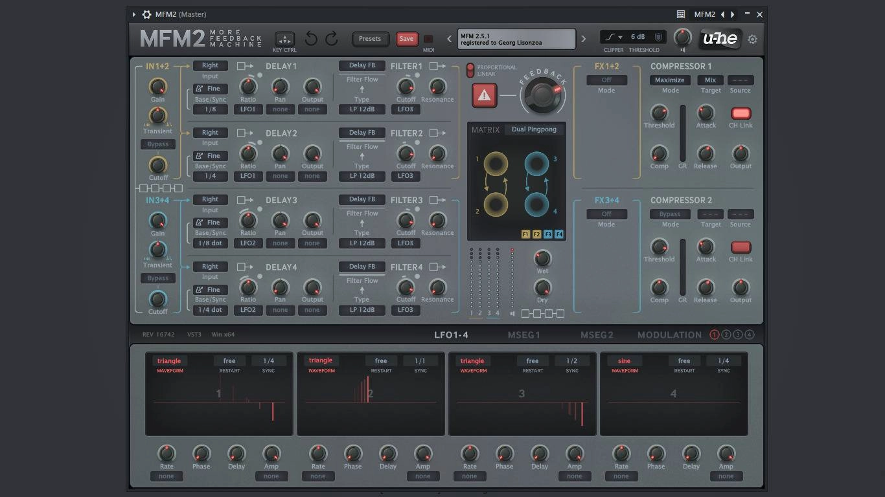
Task: Click the yellow circle node 1 in matrix
Action: (x=496, y=164)
